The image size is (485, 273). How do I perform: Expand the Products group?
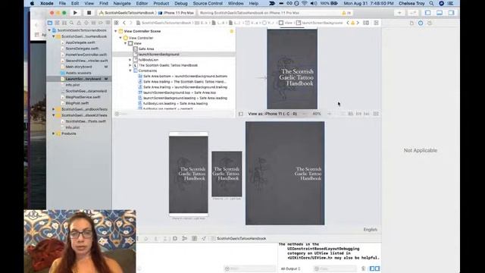54,133
